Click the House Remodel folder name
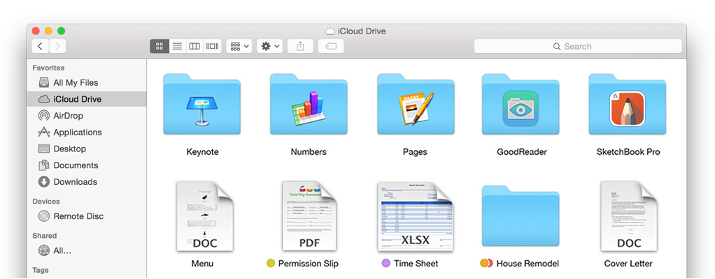The height and width of the screenshot is (279, 715). 528,264
